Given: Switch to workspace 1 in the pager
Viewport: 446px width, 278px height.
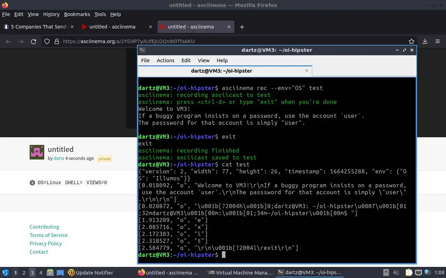Looking at the screenshot, I should (x=16, y=273).
